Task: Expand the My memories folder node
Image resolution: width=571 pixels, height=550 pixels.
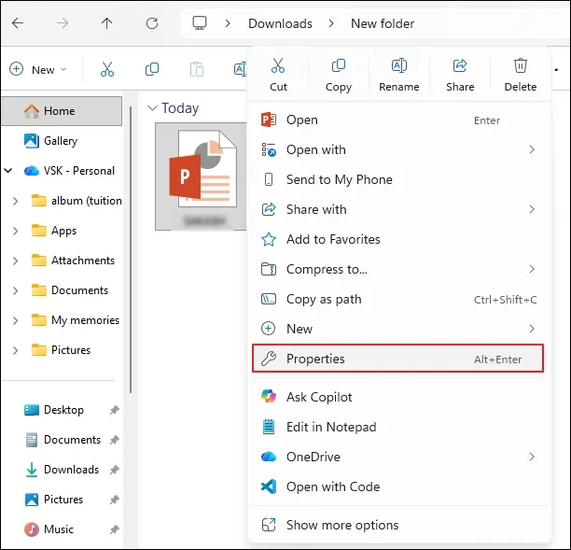Action: (15, 320)
